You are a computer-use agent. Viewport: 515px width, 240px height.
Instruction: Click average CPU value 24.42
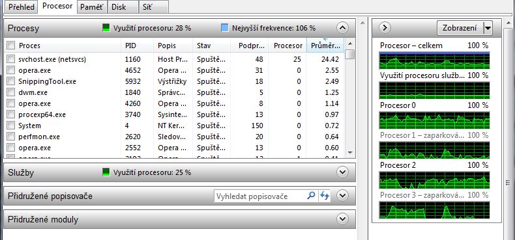tap(330, 59)
